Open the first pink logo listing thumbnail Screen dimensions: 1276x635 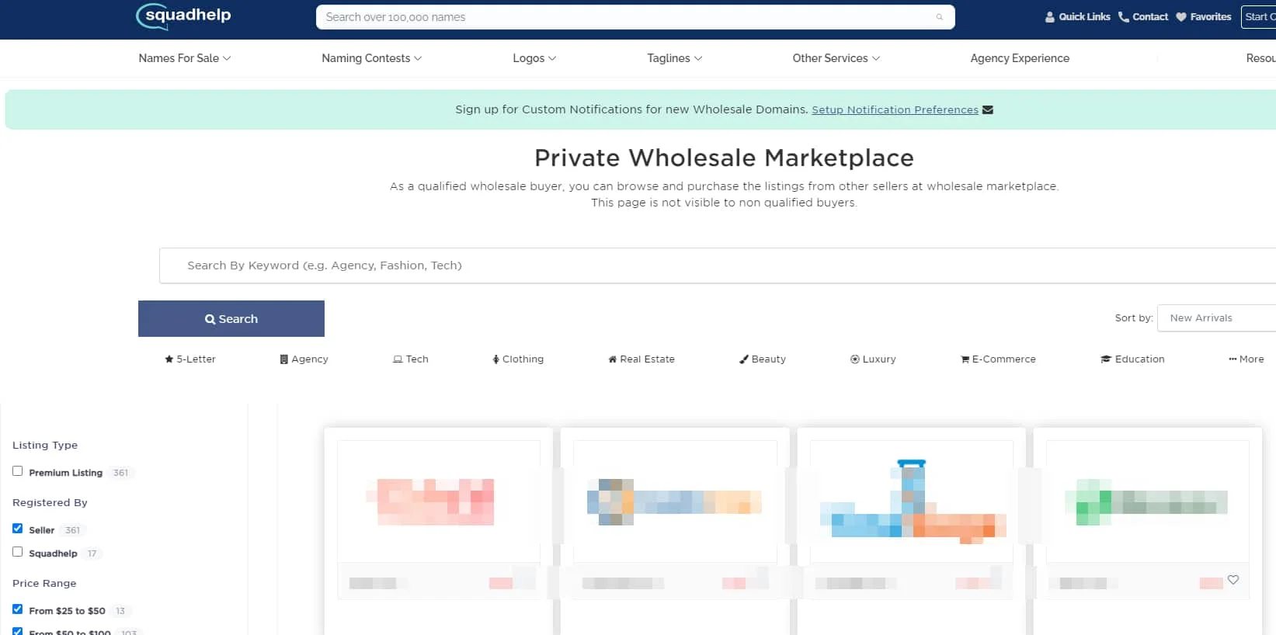[x=439, y=502]
